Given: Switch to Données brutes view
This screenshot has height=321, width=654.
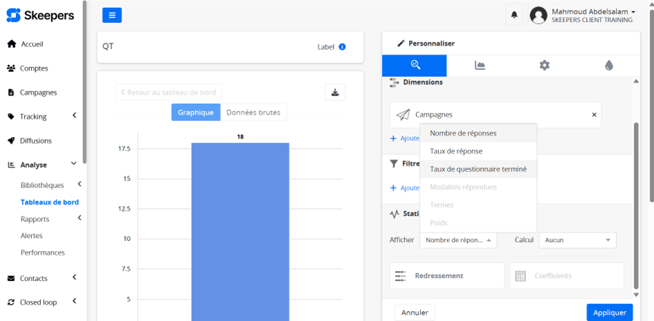Looking at the screenshot, I should pyautogui.click(x=253, y=112).
